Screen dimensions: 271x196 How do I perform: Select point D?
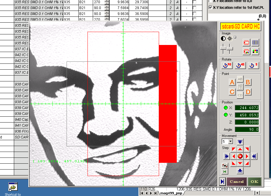point(248,92)
